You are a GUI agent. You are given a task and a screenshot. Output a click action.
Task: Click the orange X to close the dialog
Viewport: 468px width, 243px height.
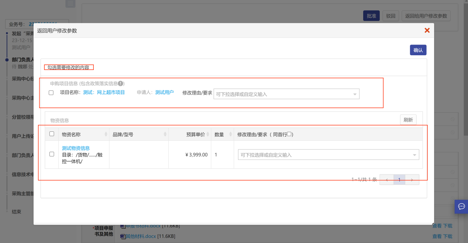tap(427, 31)
